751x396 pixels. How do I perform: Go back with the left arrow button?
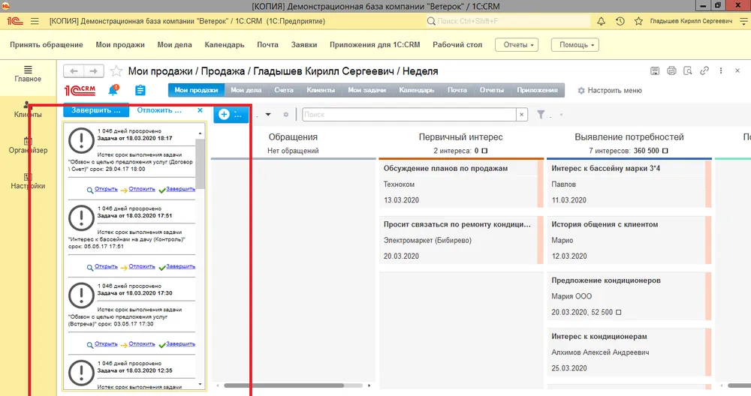[74, 71]
